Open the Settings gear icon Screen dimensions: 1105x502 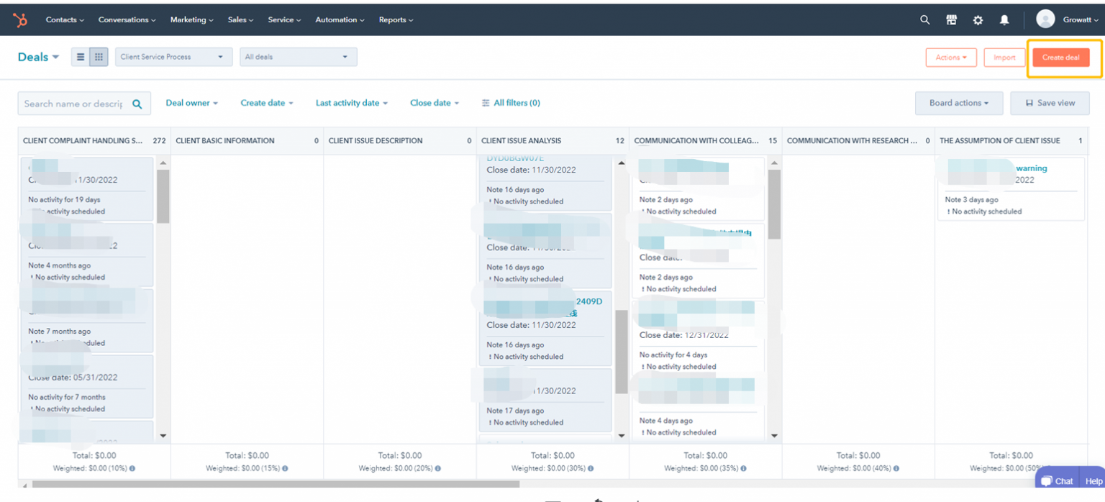click(x=978, y=20)
